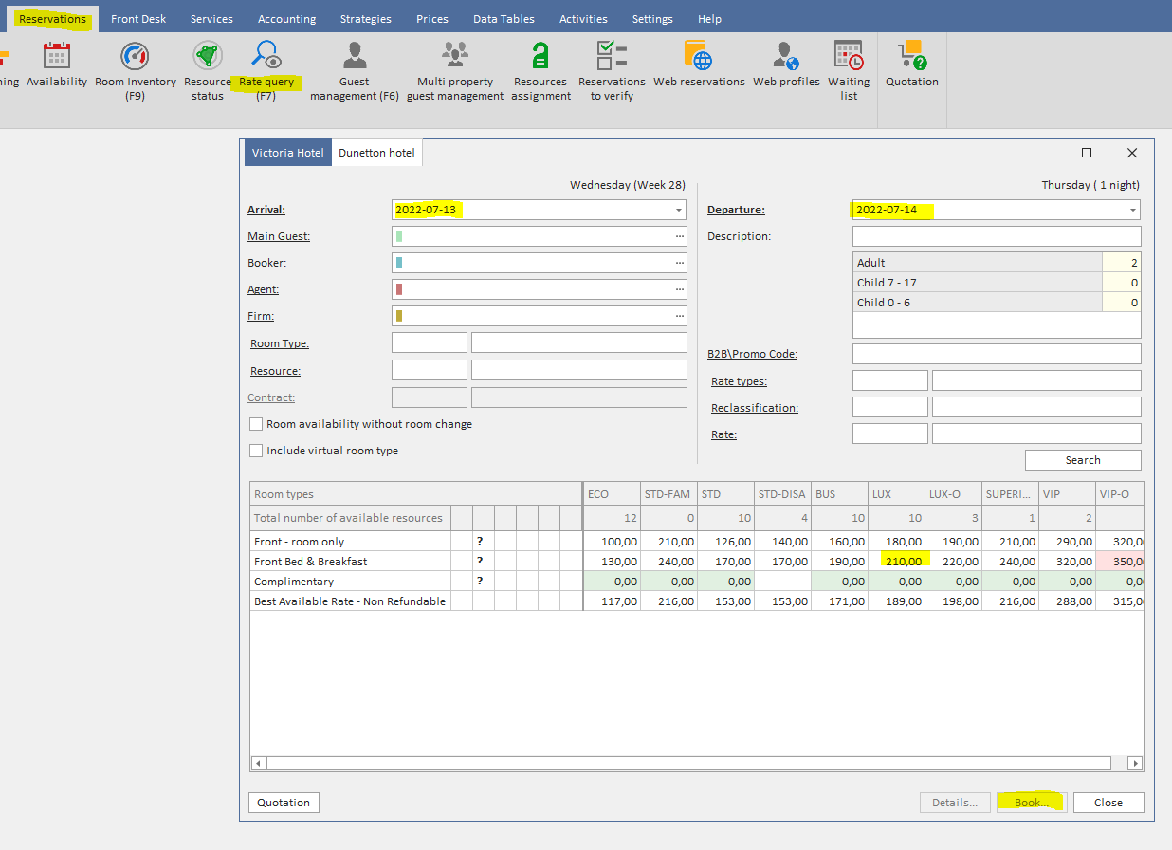
Task: Click the B2B\Promo Code input field
Action: [997, 354]
